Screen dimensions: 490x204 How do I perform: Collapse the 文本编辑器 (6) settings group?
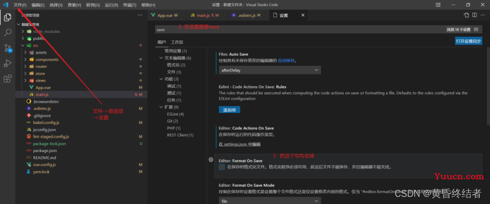(161, 58)
